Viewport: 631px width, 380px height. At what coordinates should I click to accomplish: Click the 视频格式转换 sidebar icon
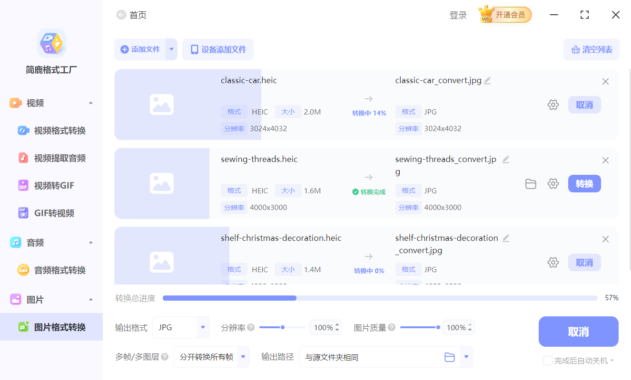coord(23,131)
